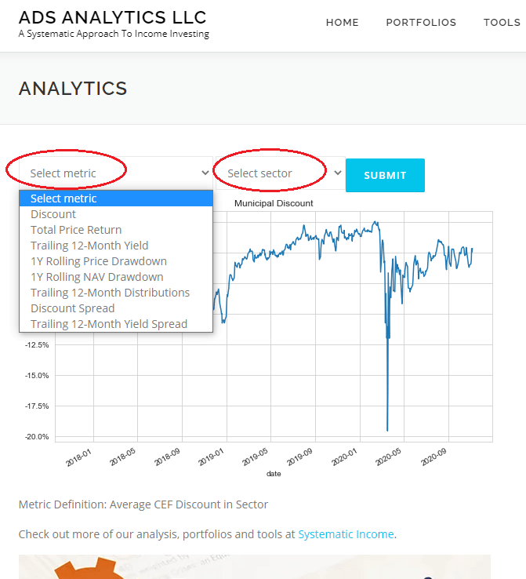
Task: Choose Trailing 12-Month Yield Spread
Action: pos(109,324)
